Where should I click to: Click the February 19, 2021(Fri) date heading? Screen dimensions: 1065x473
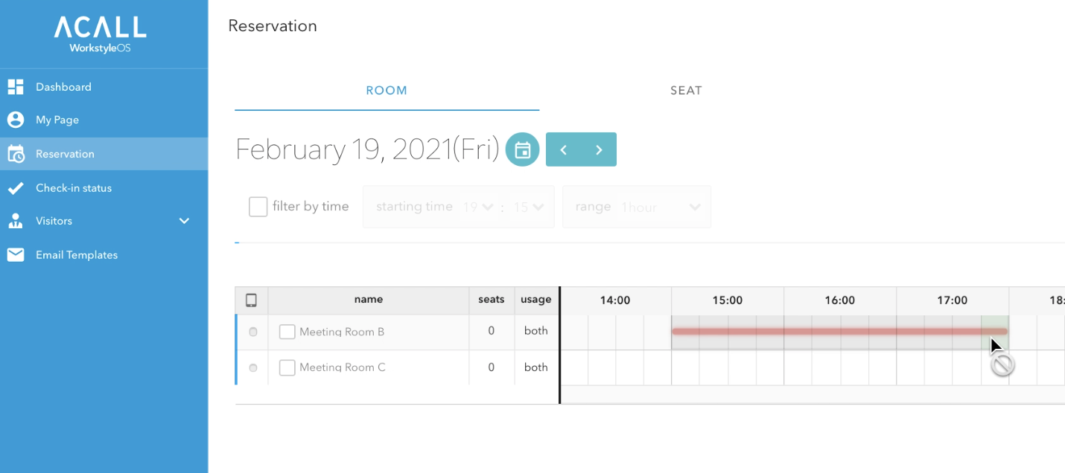pyautogui.click(x=367, y=149)
